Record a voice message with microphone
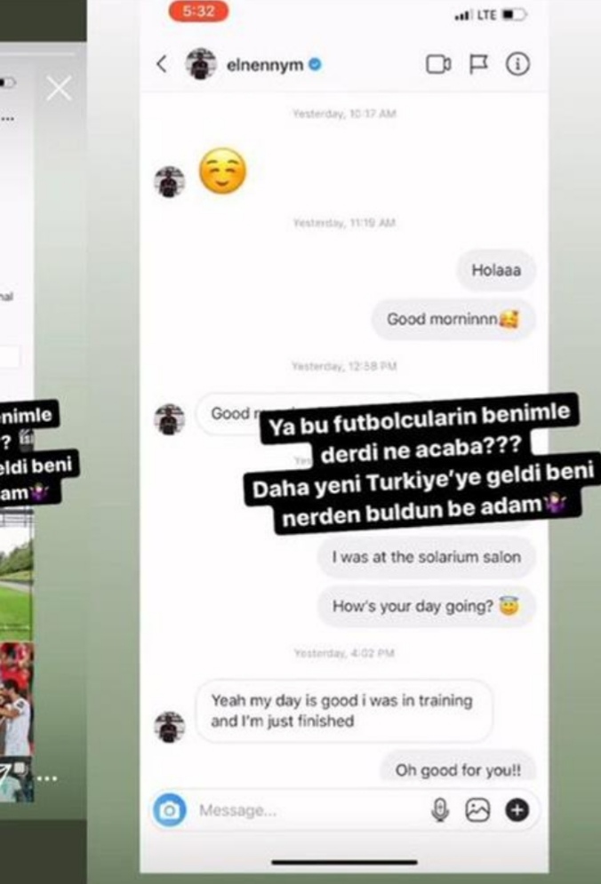Viewport: 601px width, 884px height. coord(440,810)
